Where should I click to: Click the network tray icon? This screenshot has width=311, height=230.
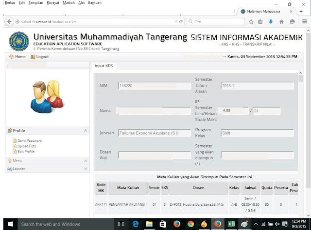coord(263,224)
